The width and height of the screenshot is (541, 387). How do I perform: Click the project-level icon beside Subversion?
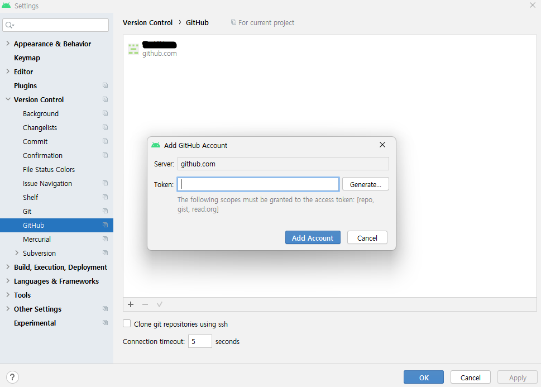pos(105,253)
